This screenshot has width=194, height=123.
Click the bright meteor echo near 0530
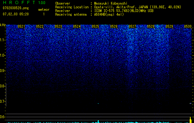coord(191,103)
